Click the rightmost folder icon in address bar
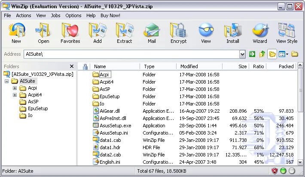305x177 pixels. click(x=295, y=54)
